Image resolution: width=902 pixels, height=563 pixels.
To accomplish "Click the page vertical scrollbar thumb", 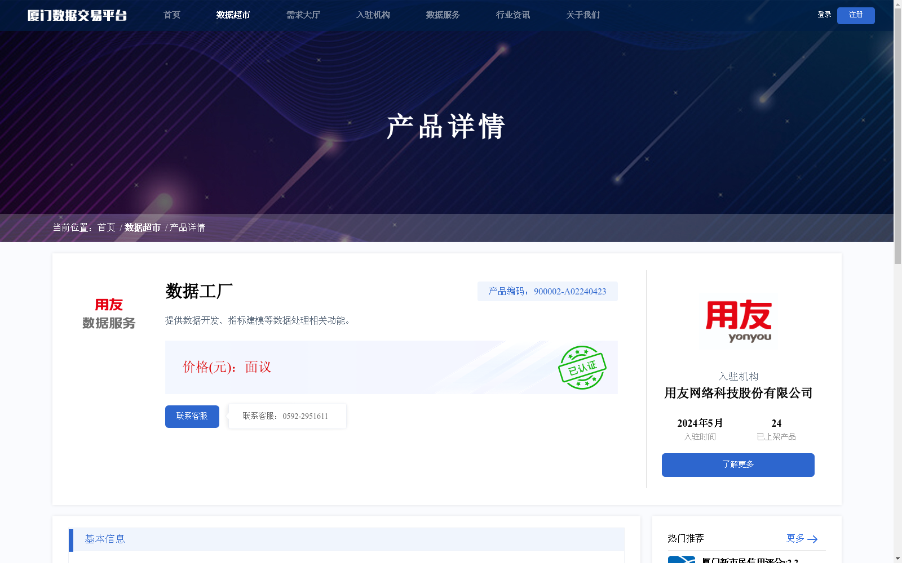I will click(897, 136).
